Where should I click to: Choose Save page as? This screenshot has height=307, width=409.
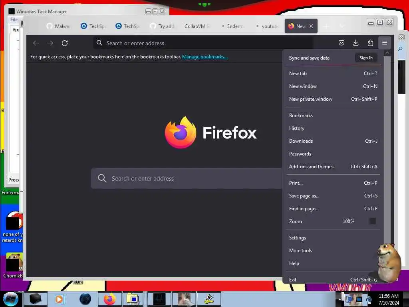[333, 196]
